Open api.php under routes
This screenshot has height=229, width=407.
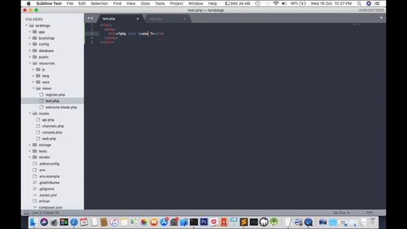point(48,120)
